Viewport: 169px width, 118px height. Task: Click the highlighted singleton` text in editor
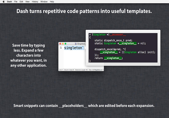[74, 48]
